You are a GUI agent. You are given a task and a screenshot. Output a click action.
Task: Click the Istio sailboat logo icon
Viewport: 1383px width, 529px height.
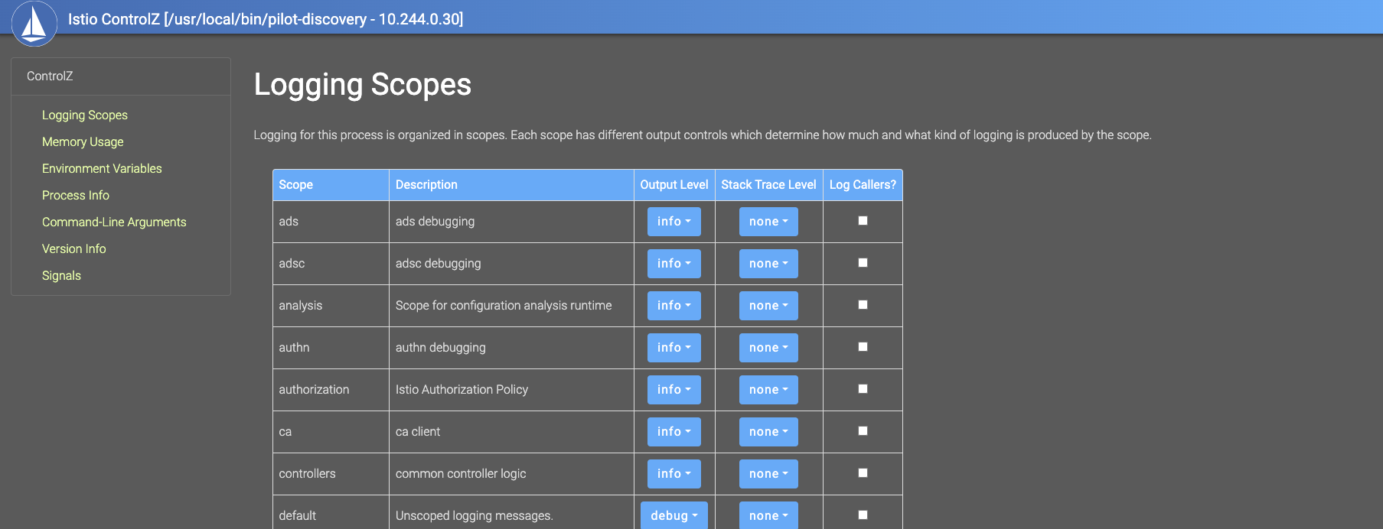click(x=34, y=24)
